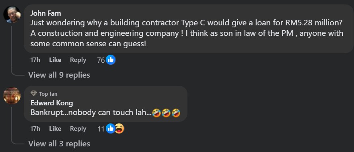This screenshot has width=354, height=152.
Task: View the 11 reactions count
Action: pos(101,129)
